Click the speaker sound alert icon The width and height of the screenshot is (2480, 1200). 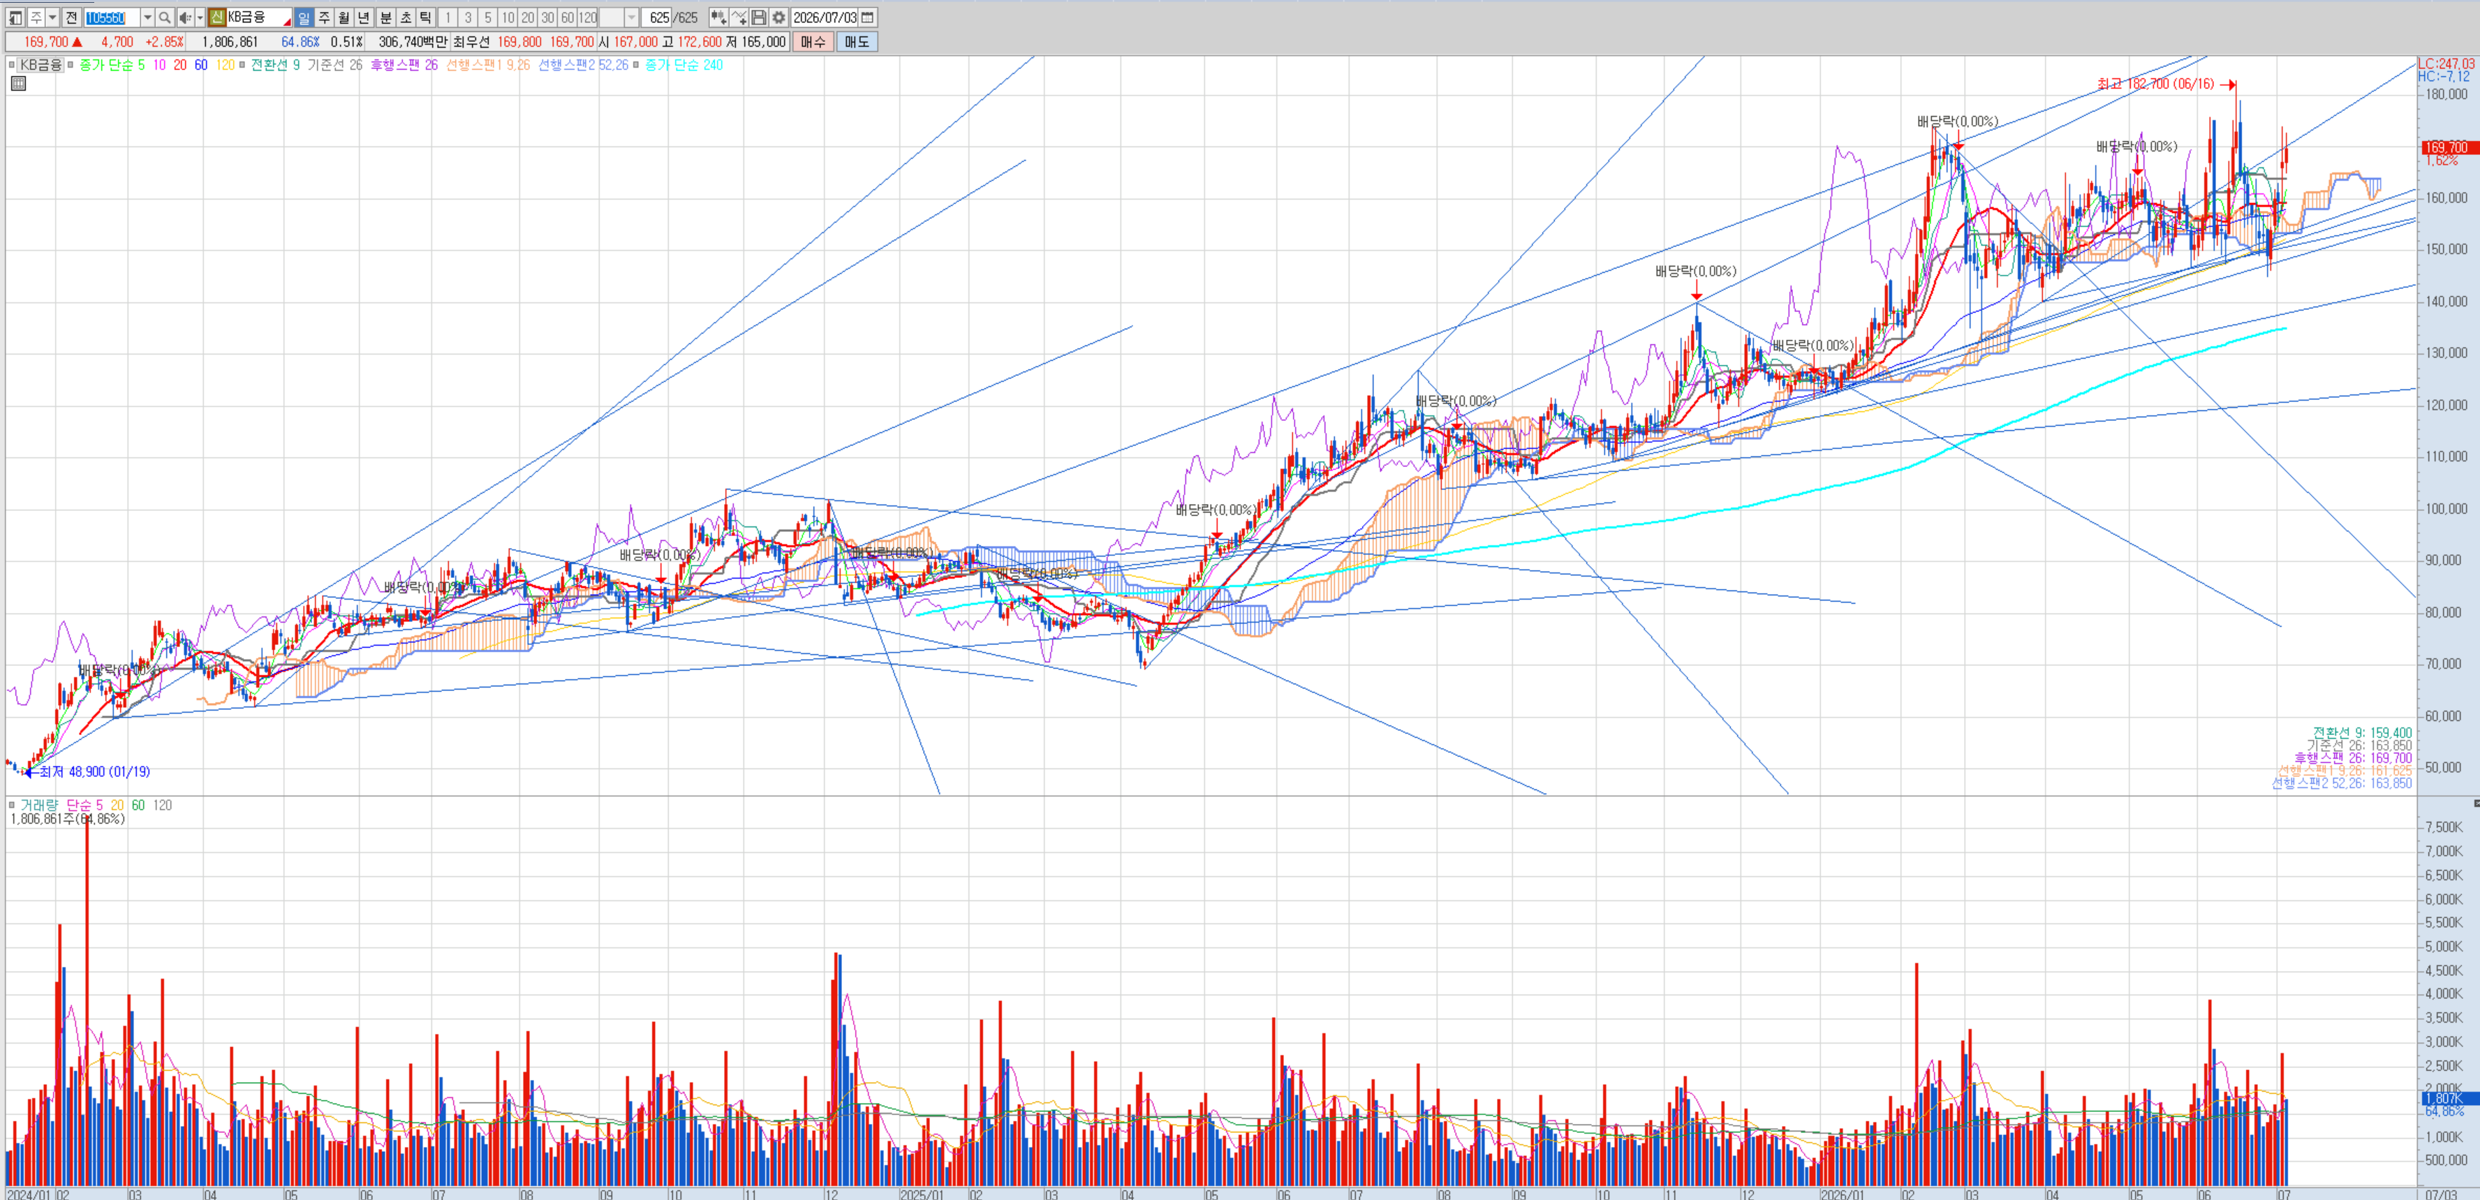tap(185, 17)
